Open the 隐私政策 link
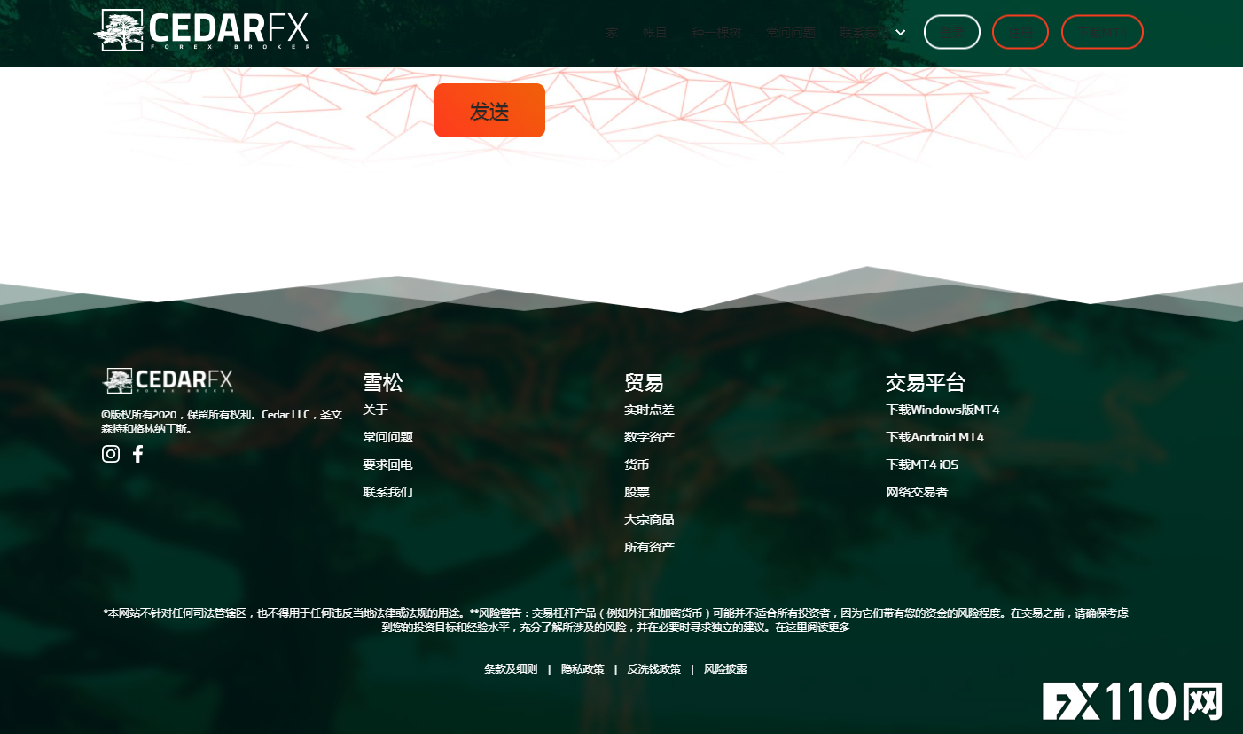 click(582, 669)
